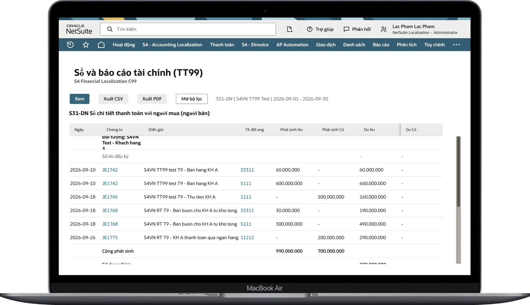The height and width of the screenshot is (305, 530).
Task: Open S4 - Accounting Localization menu
Action: tap(172, 45)
